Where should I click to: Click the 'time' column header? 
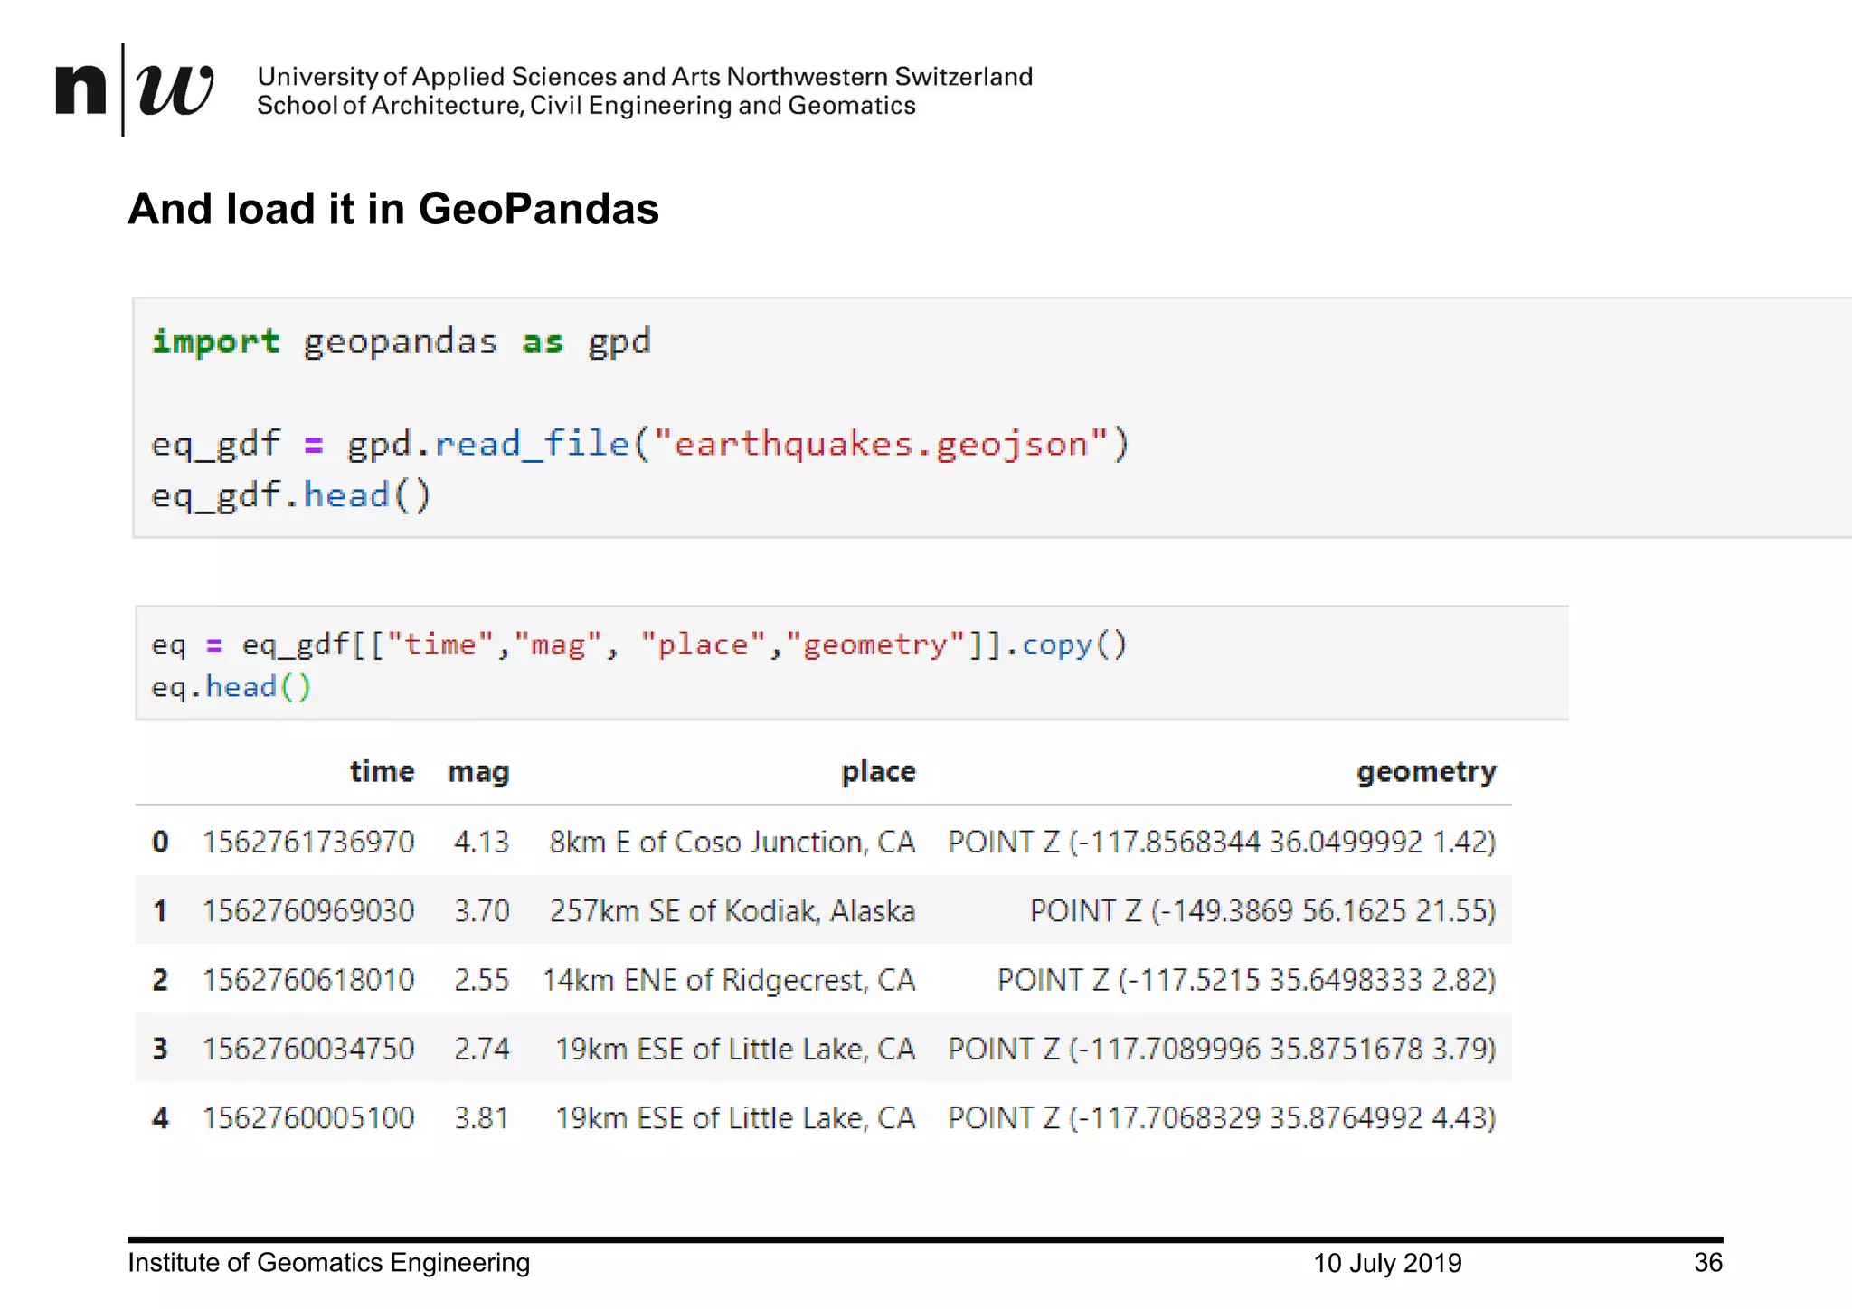click(382, 771)
